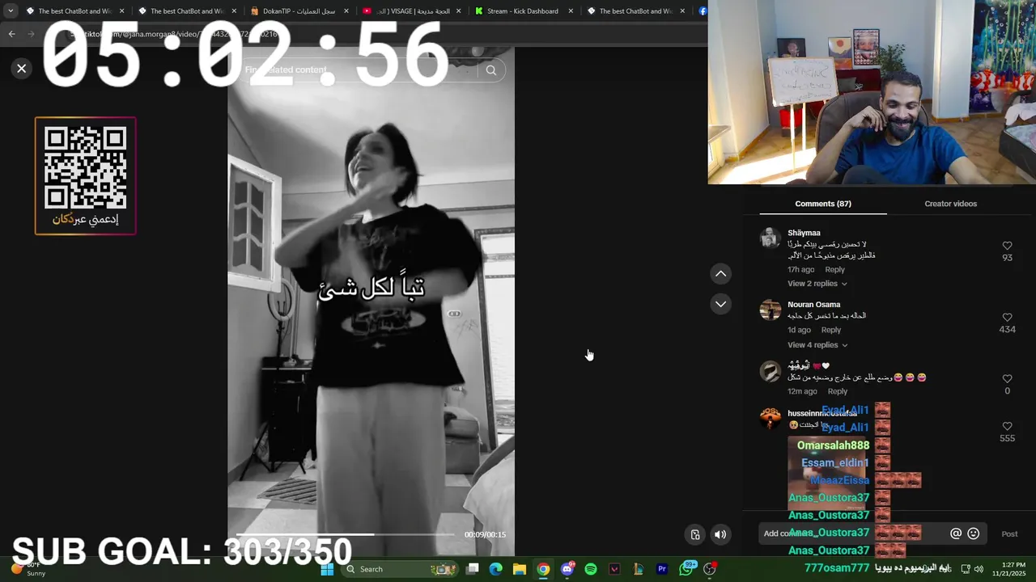Like Shäymaa's comment

pyautogui.click(x=1007, y=246)
